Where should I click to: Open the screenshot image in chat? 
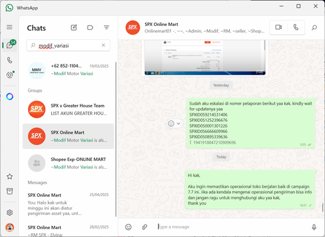coord(205,57)
